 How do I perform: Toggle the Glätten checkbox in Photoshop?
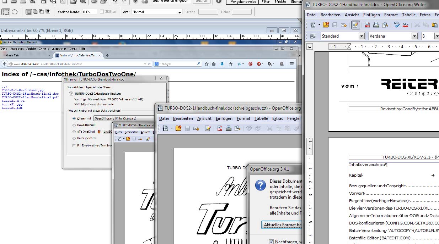click(102, 12)
